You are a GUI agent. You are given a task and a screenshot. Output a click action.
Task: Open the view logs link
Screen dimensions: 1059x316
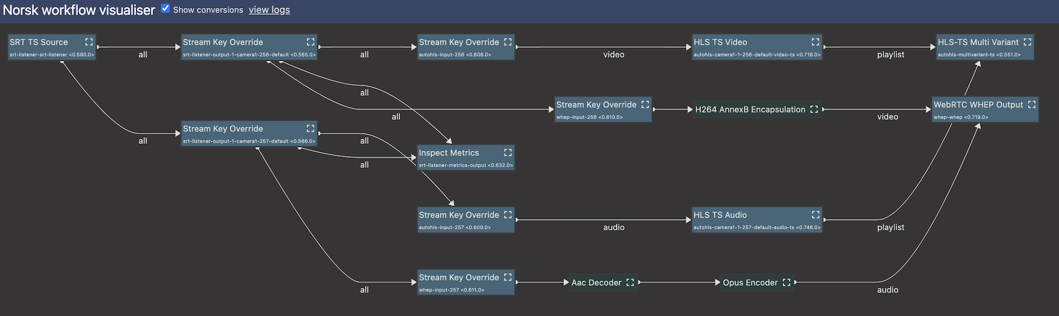(270, 10)
